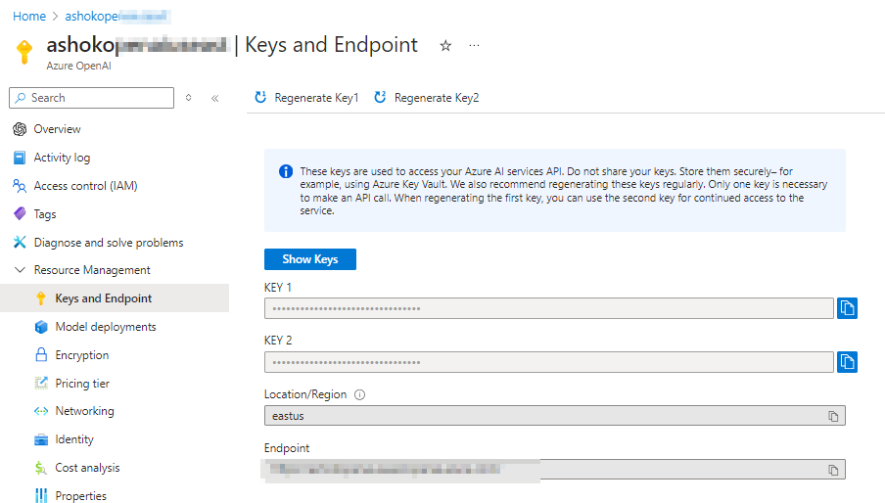885x503 pixels.
Task: Open the Properties page
Action: tap(80, 496)
